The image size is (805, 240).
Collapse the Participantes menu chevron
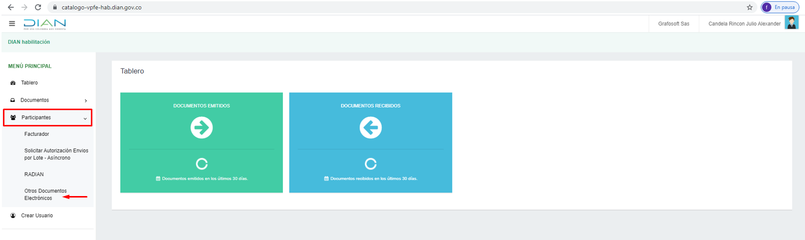pos(85,119)
